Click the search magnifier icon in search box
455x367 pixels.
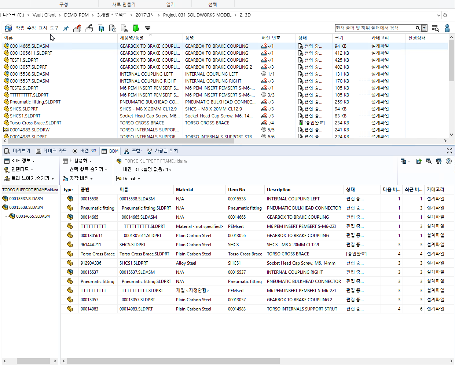[418, 28]
